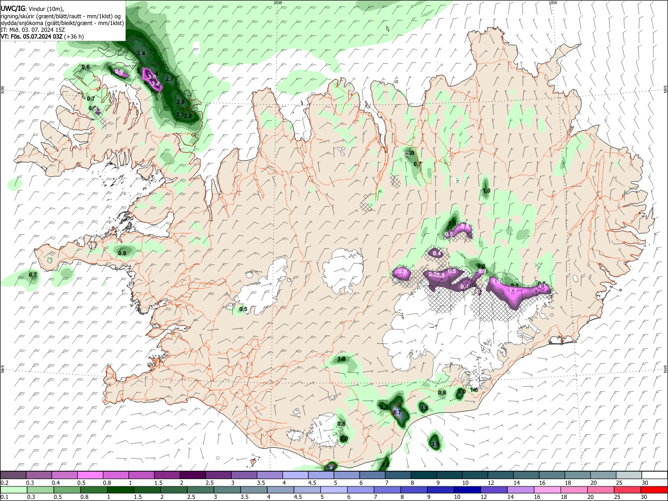
Task: Click the 15W longitude label at top
Action: coord(553,3)
